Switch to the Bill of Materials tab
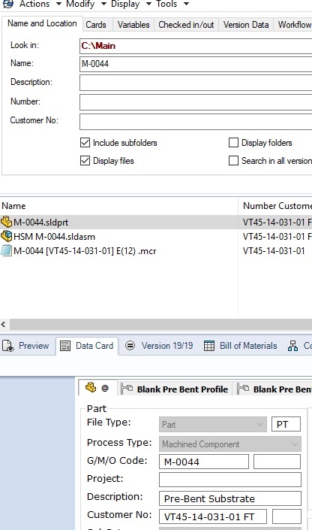Screen dimensions: 312x530 (x=241, y=346)
